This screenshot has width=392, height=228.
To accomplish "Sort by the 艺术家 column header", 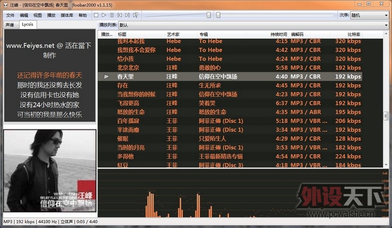I will click(181, 34).
